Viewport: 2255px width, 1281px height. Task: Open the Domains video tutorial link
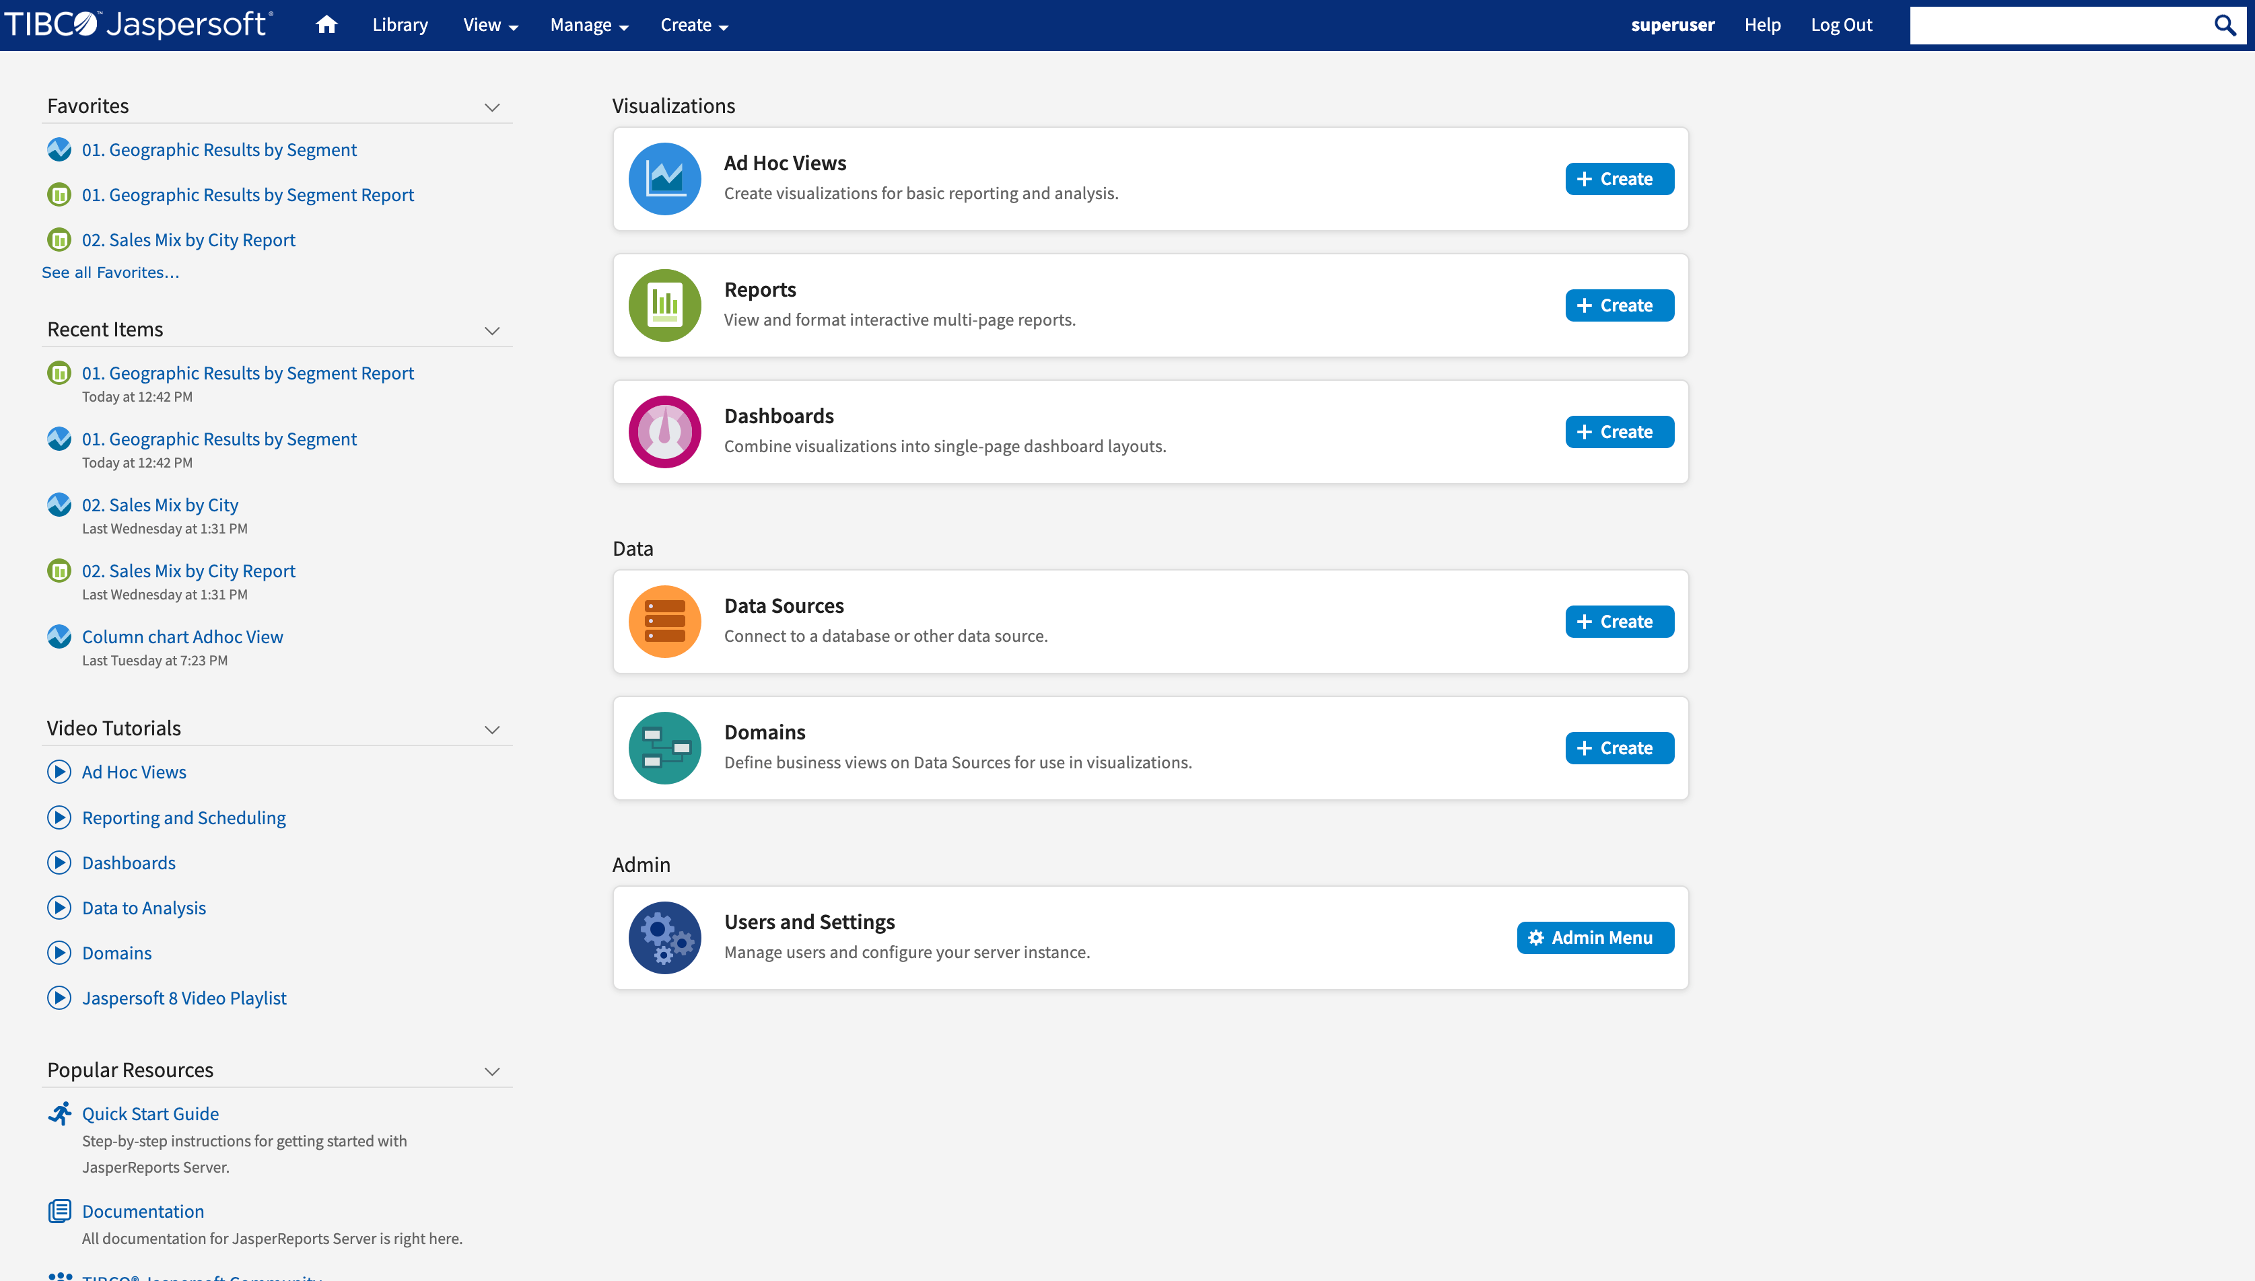117,953
